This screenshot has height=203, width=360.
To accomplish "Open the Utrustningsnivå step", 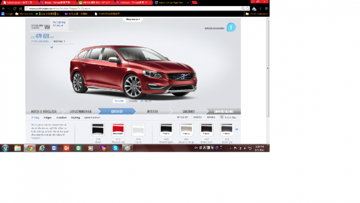I will click(x=80, y=112).
